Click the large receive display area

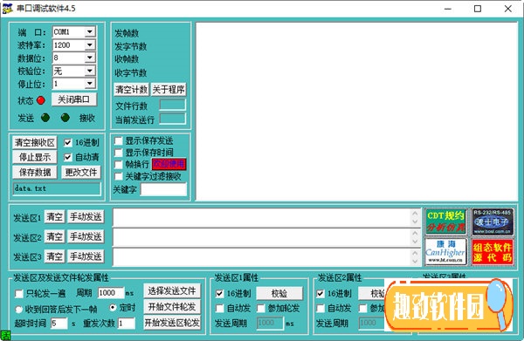pyautogui.click(x=356, y=112)
